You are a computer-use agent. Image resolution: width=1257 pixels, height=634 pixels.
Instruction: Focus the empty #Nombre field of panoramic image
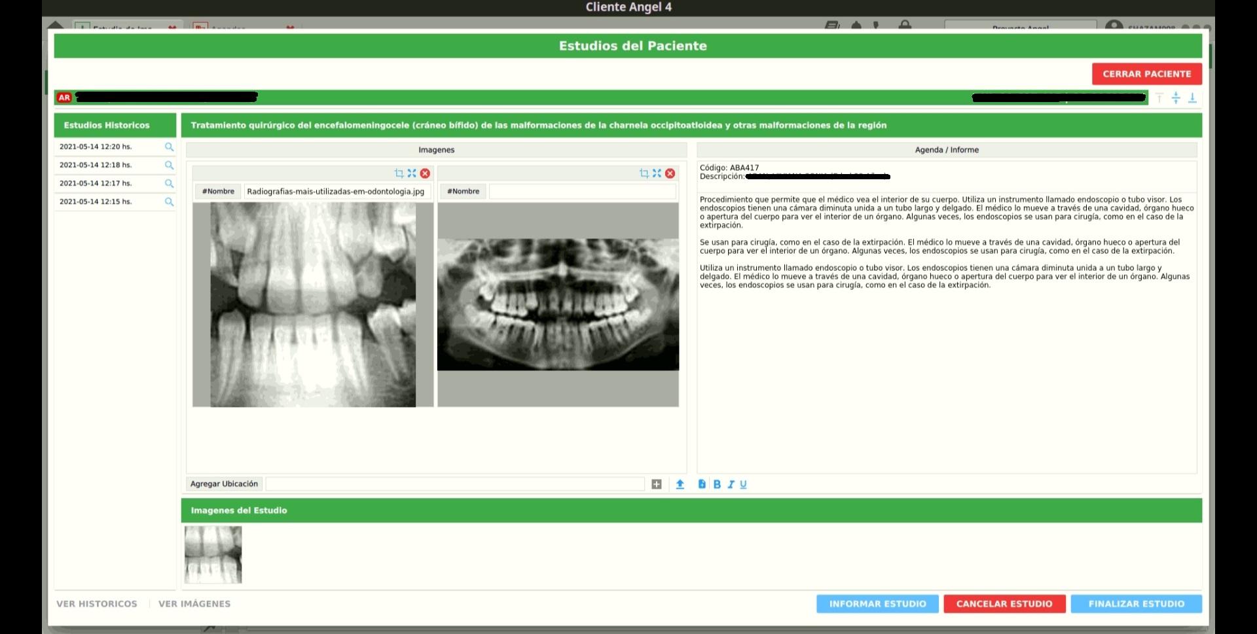582,192
